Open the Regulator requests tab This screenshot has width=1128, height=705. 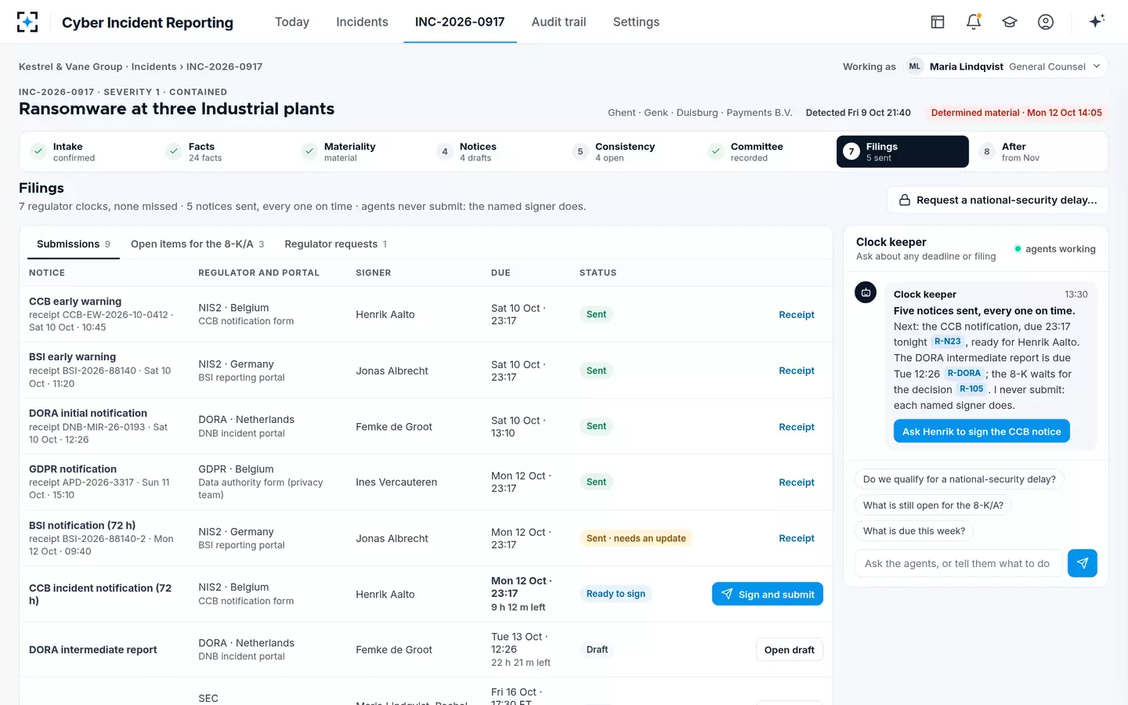click(x=336, y=244)
